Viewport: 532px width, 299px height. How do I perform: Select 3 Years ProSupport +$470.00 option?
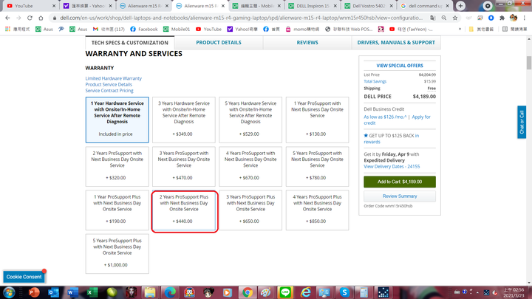183,166
